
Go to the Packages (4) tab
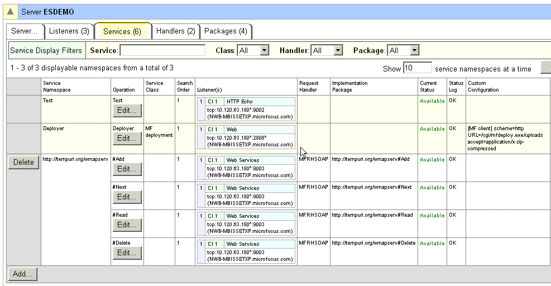tap(226, 31)
